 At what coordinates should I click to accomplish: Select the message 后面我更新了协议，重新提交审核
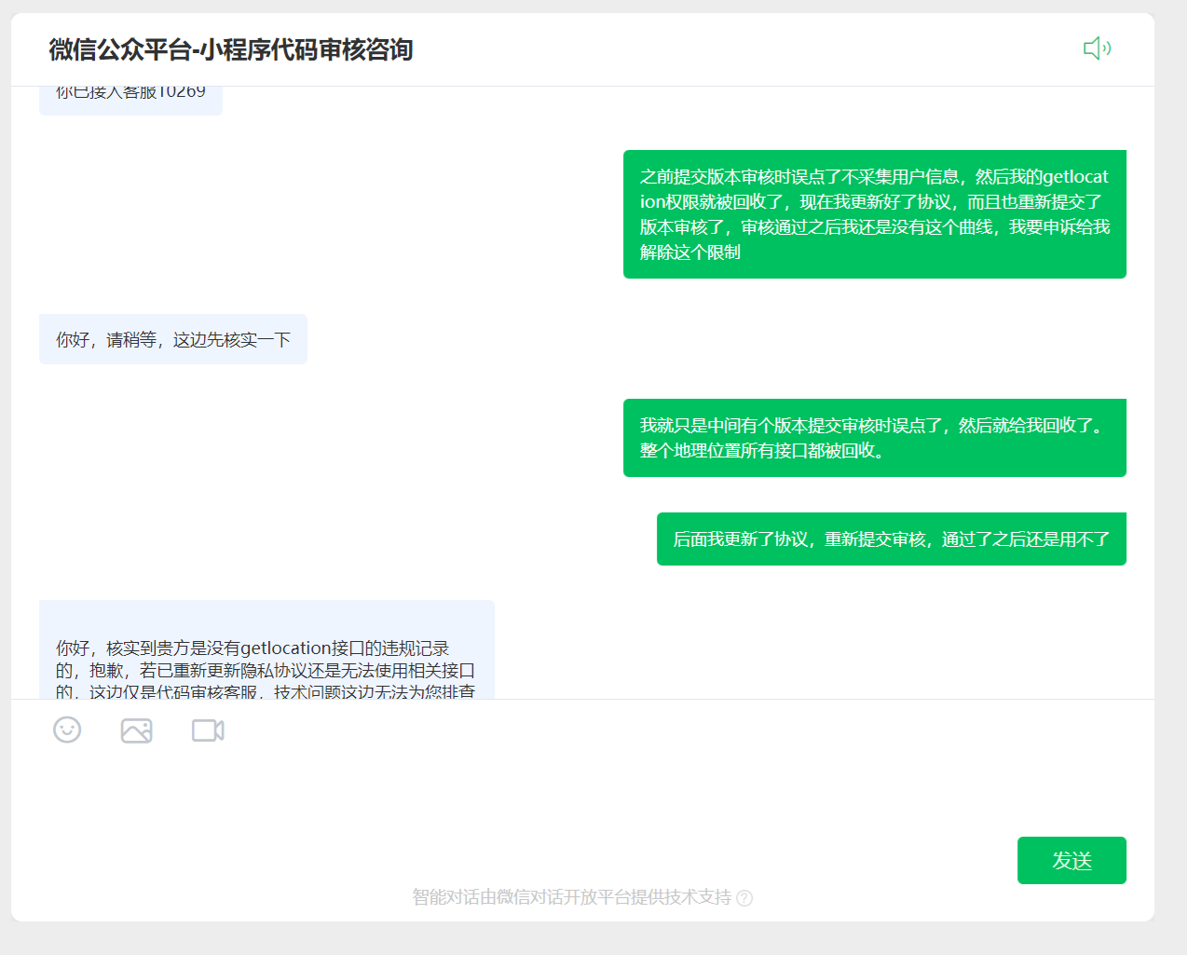(892, 539)
